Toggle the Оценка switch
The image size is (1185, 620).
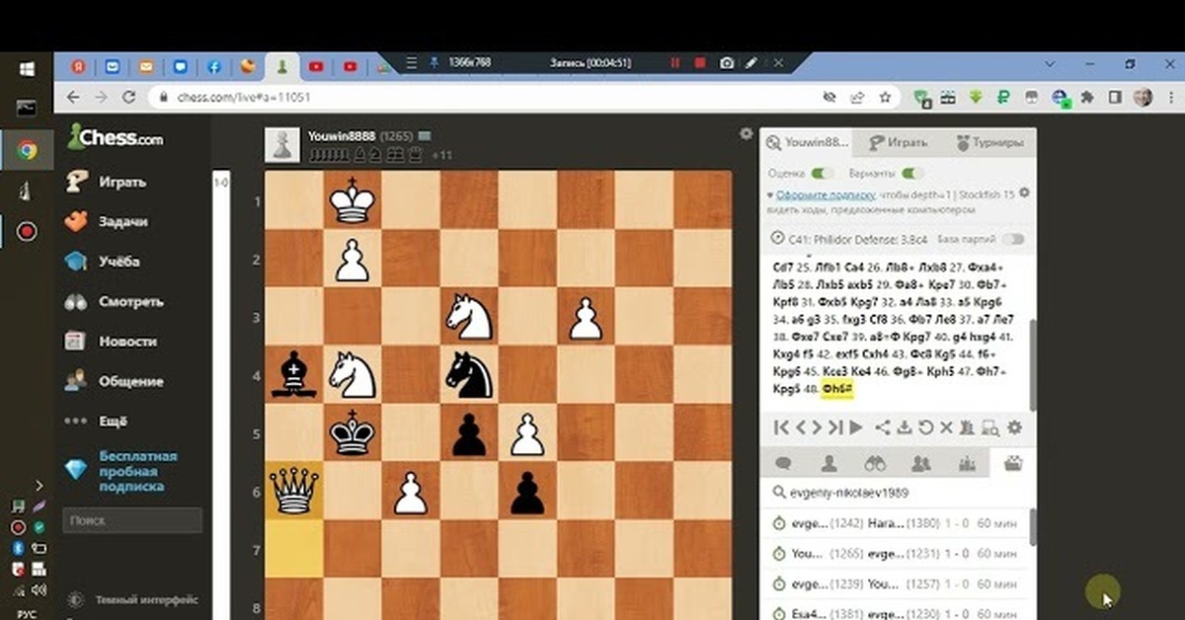823,173
